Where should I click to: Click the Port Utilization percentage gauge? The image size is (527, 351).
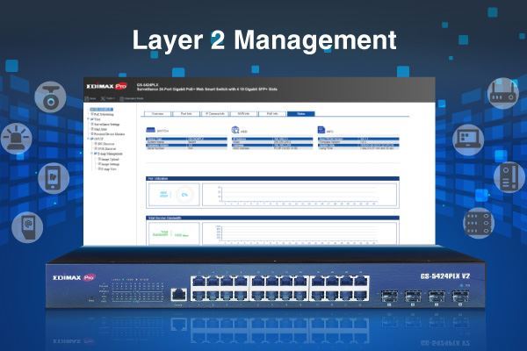[185, 193]
